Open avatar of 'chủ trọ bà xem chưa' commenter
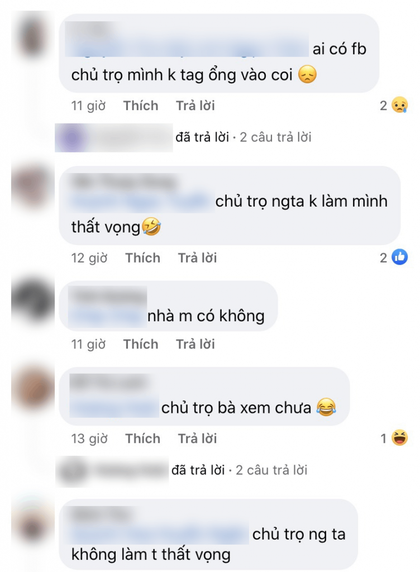 (x=32, y=389)
